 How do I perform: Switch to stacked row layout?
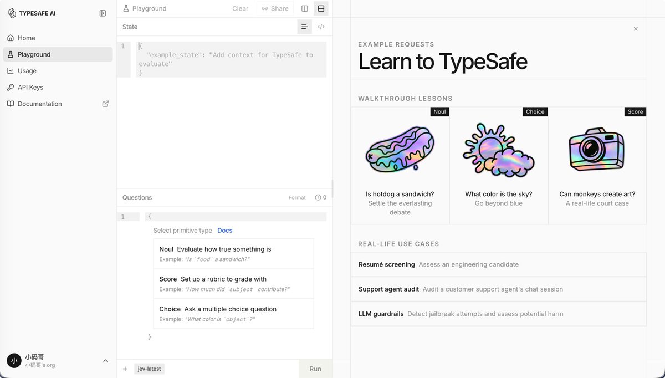coord(321,8)
